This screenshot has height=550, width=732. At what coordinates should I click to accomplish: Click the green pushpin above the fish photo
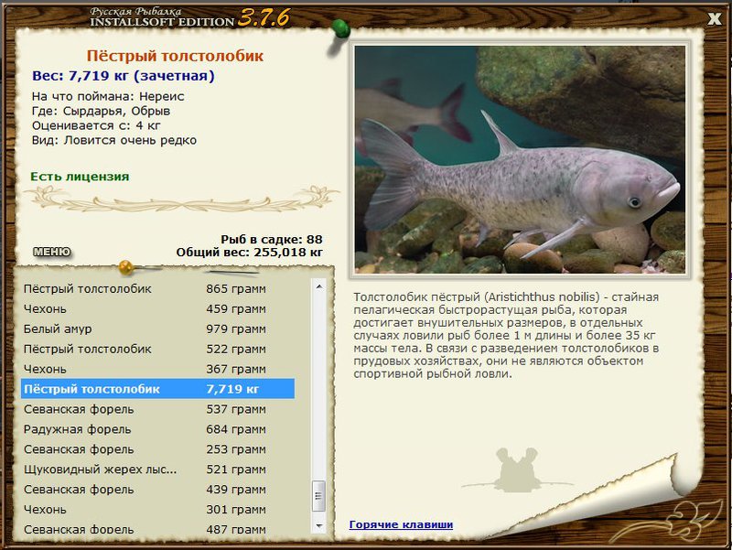[340, 28]
